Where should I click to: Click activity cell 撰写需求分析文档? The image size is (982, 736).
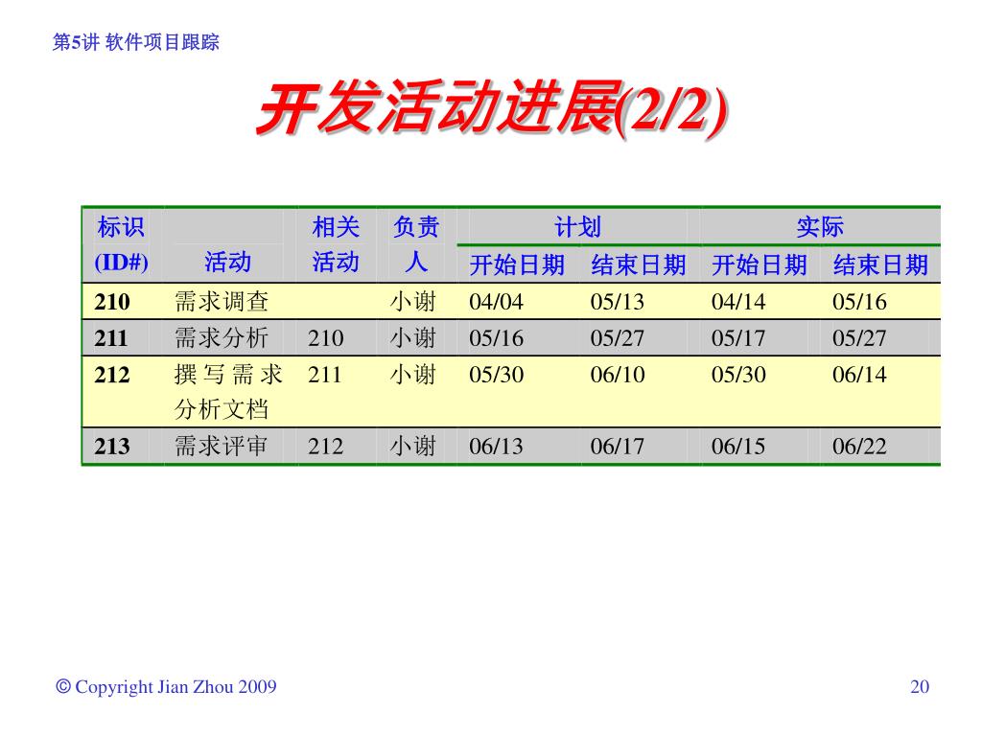[228, 392]
